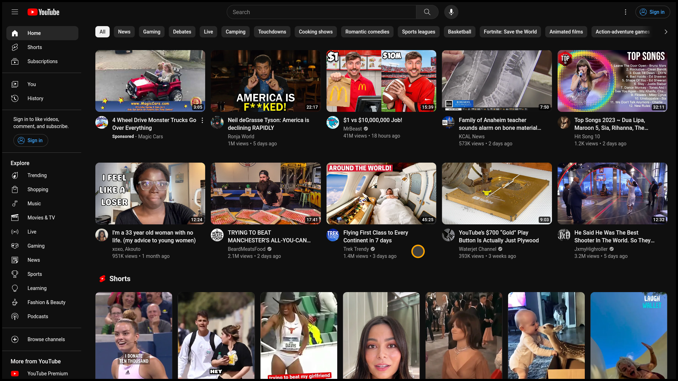The width and height of the screenshot is (678, 381).
Task: Open News in Explore sidebar
Action: click(x=42, y=260)
